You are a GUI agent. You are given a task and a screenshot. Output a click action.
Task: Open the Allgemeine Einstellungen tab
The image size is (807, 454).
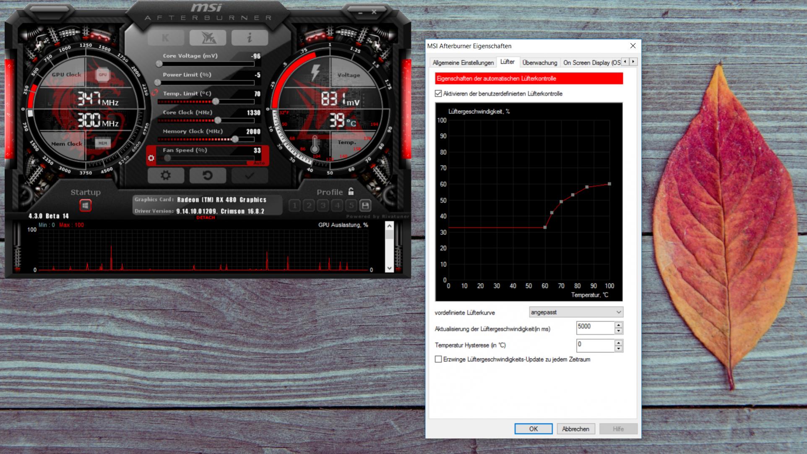click(x=463, y=63)
